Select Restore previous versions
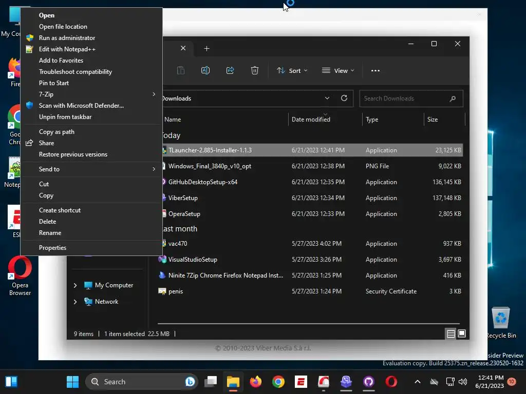Screen dimensions: 526x394 [91, 154]
